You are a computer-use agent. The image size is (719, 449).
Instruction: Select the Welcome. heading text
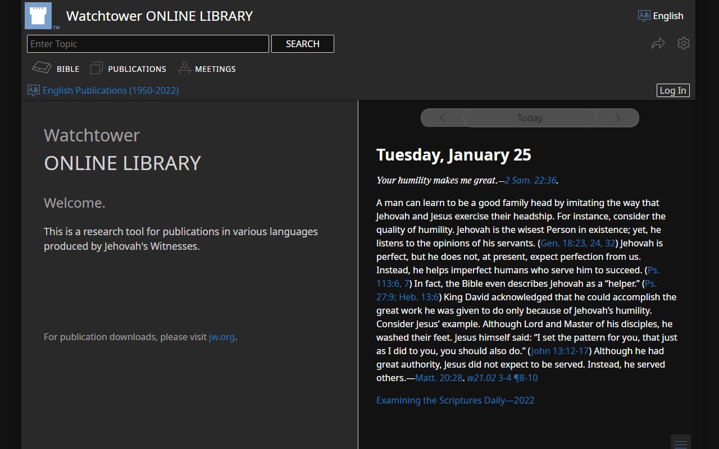pos(75,203)
